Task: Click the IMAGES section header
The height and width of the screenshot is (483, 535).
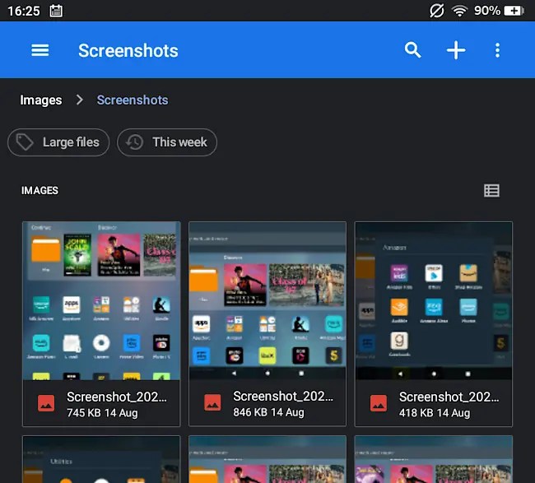Action: tap(40, 190)
